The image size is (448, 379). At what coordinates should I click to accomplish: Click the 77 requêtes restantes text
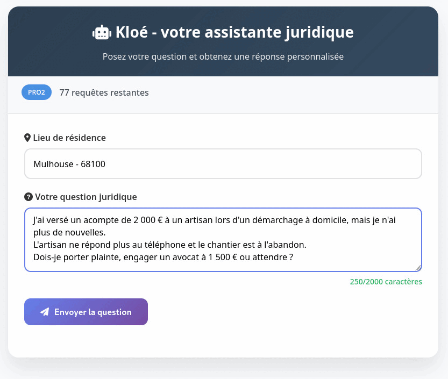pyautogui.click(x=104, y=92)
